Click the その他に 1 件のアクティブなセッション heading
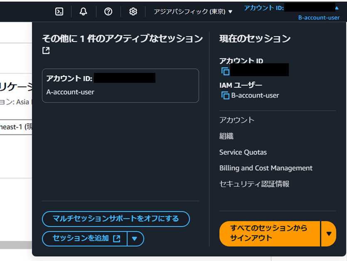Viewport: 347px width, 261px height. tap(122, 39)
